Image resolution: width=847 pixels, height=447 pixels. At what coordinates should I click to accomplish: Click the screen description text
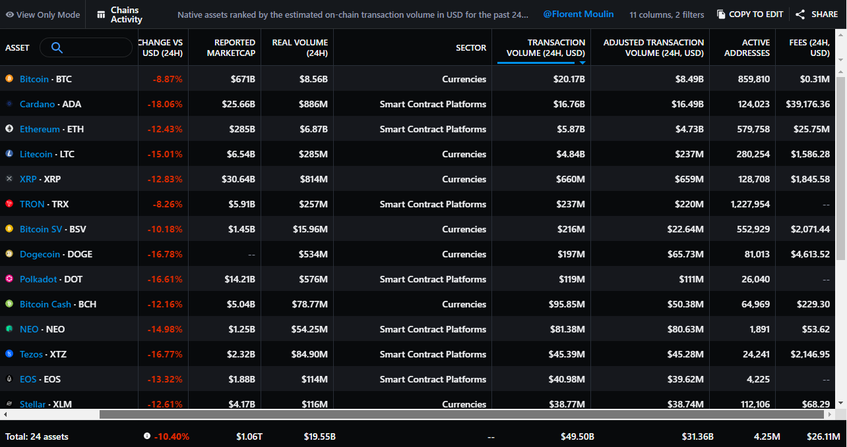click(353, 14)
